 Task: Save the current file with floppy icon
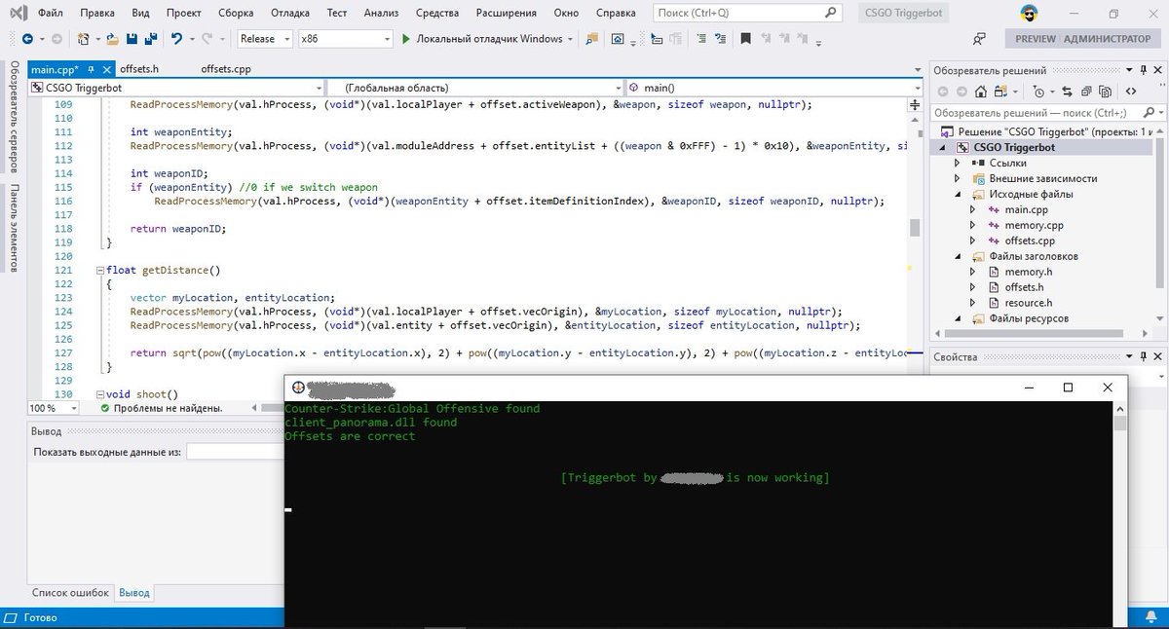click(132, 39)
